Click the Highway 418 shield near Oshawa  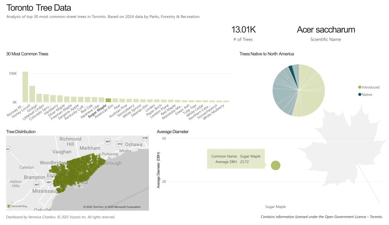click(x=145, y=138)
